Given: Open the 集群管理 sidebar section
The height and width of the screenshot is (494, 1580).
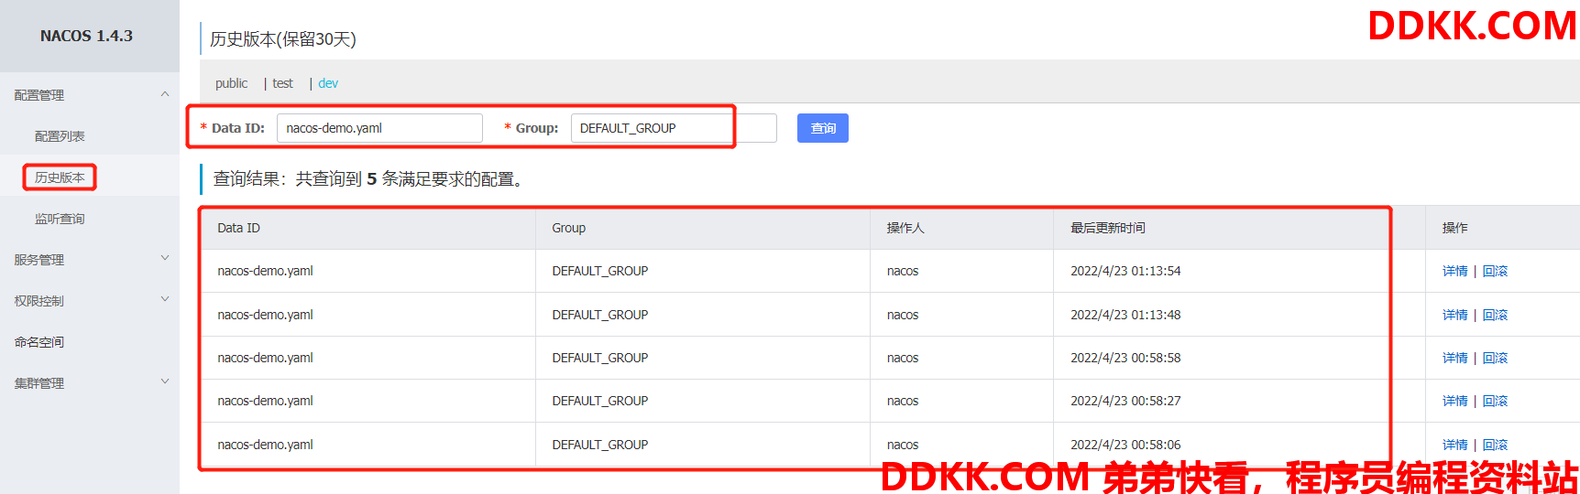Looking at the screenshot, I should [x=39, y=383].
